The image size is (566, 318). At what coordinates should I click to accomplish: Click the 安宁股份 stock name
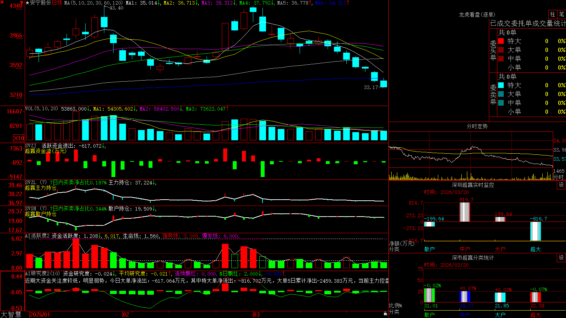(41, 3)
